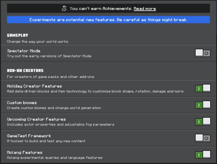Screen dimensions: 217x164
Task: Click the crossed-out achievements trophy icon
Action: pyautogui.click(x=64, y=8)
